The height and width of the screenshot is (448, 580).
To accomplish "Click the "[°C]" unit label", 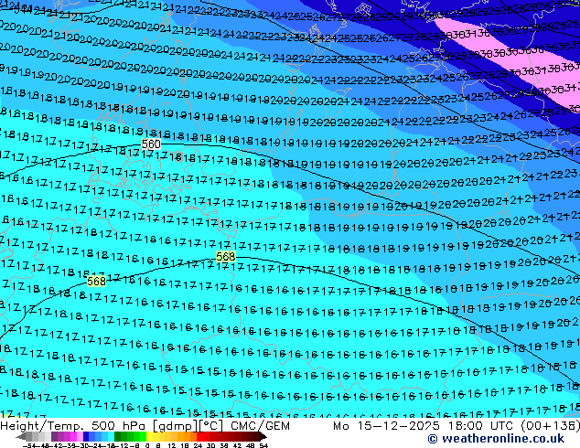I will (211, 426).
